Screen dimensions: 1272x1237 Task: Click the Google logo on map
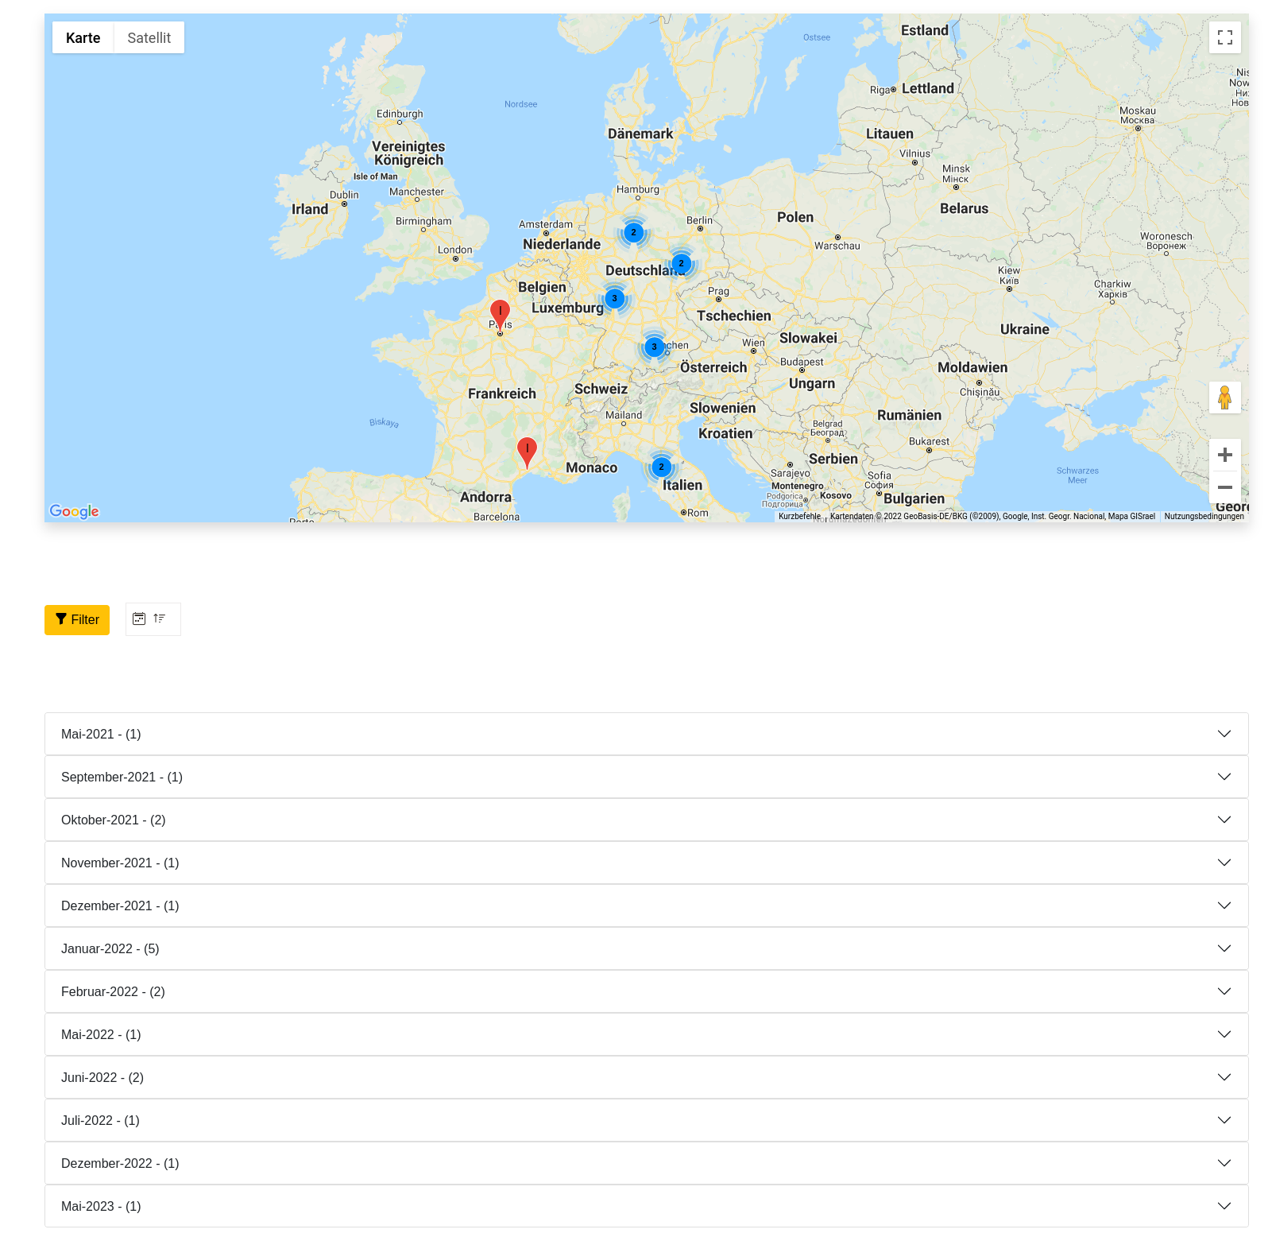(x=74, y=511)
